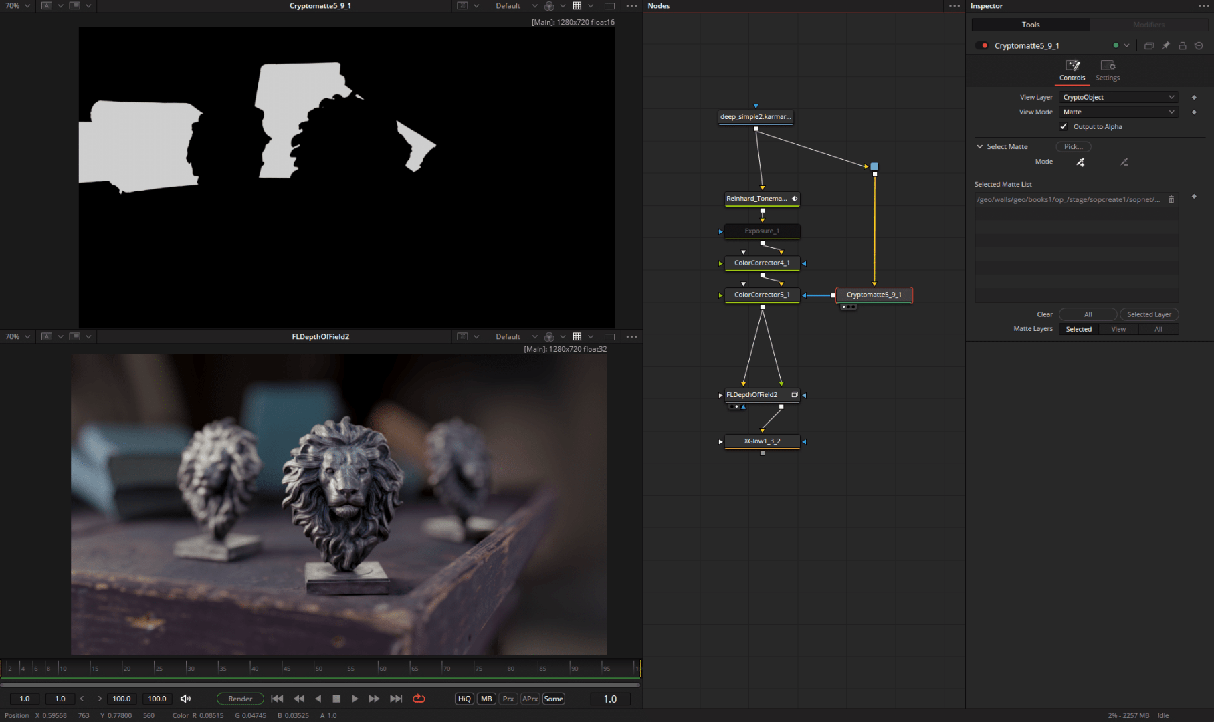Enable the Prx proxy toggle
This screenshot has width=1214, height=722.
508,699
